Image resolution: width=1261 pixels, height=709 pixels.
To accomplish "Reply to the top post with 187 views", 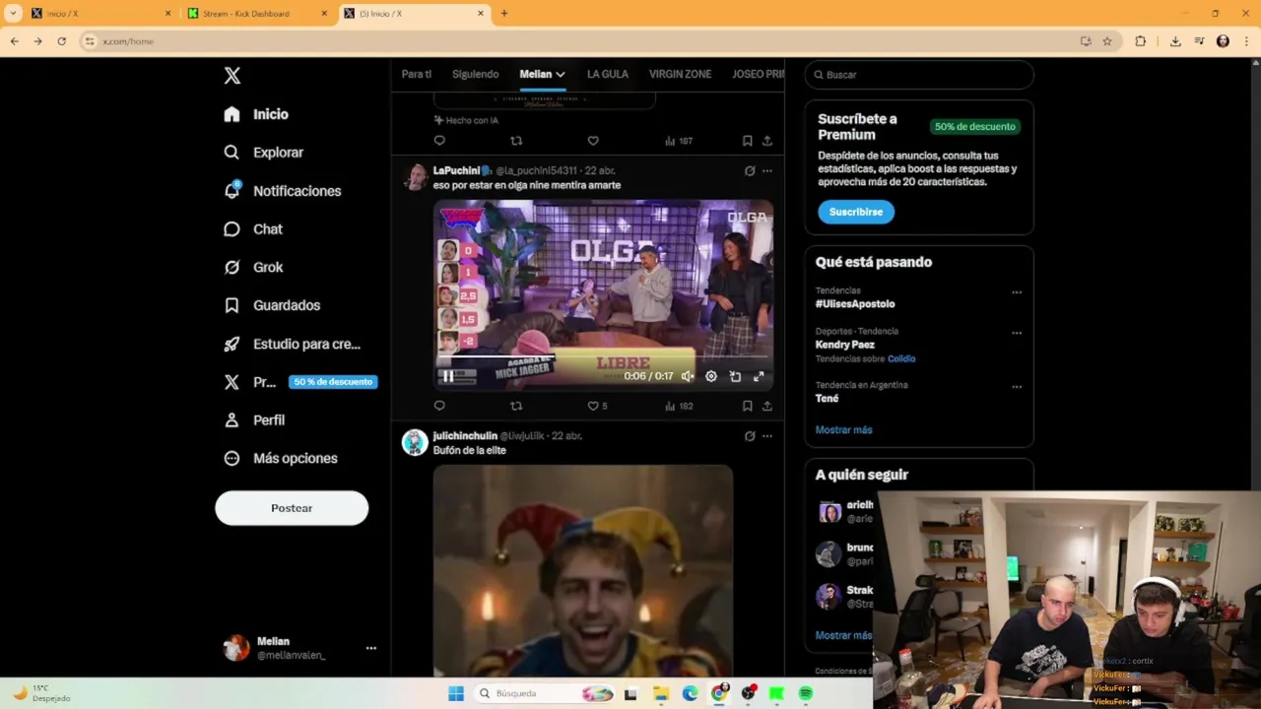I will 439,141.
